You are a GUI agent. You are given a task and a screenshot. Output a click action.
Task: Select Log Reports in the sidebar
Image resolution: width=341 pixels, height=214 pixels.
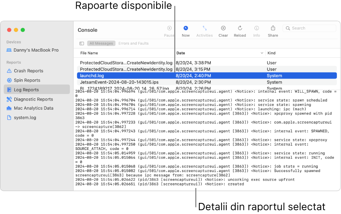tap(37, 90)
